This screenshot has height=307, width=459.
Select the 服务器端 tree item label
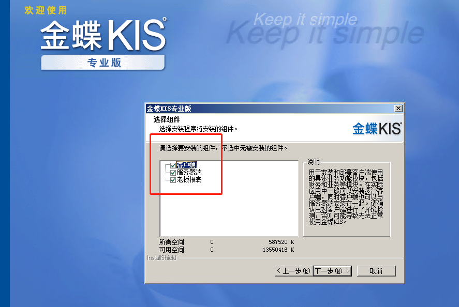coord(189,173)
